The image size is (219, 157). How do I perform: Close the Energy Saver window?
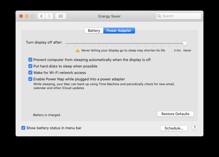click(21, 16)
